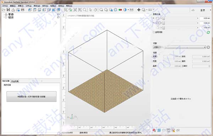Image resolution: width=213 pixels, height=136 pixels.
Task: Click the green refresh cut icon
Action: 208,32
